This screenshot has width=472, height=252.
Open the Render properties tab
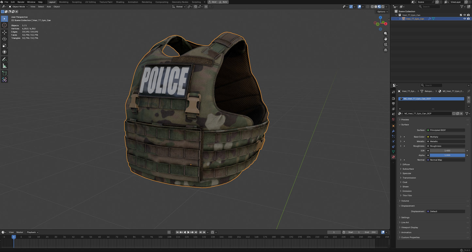click(393, 98)
